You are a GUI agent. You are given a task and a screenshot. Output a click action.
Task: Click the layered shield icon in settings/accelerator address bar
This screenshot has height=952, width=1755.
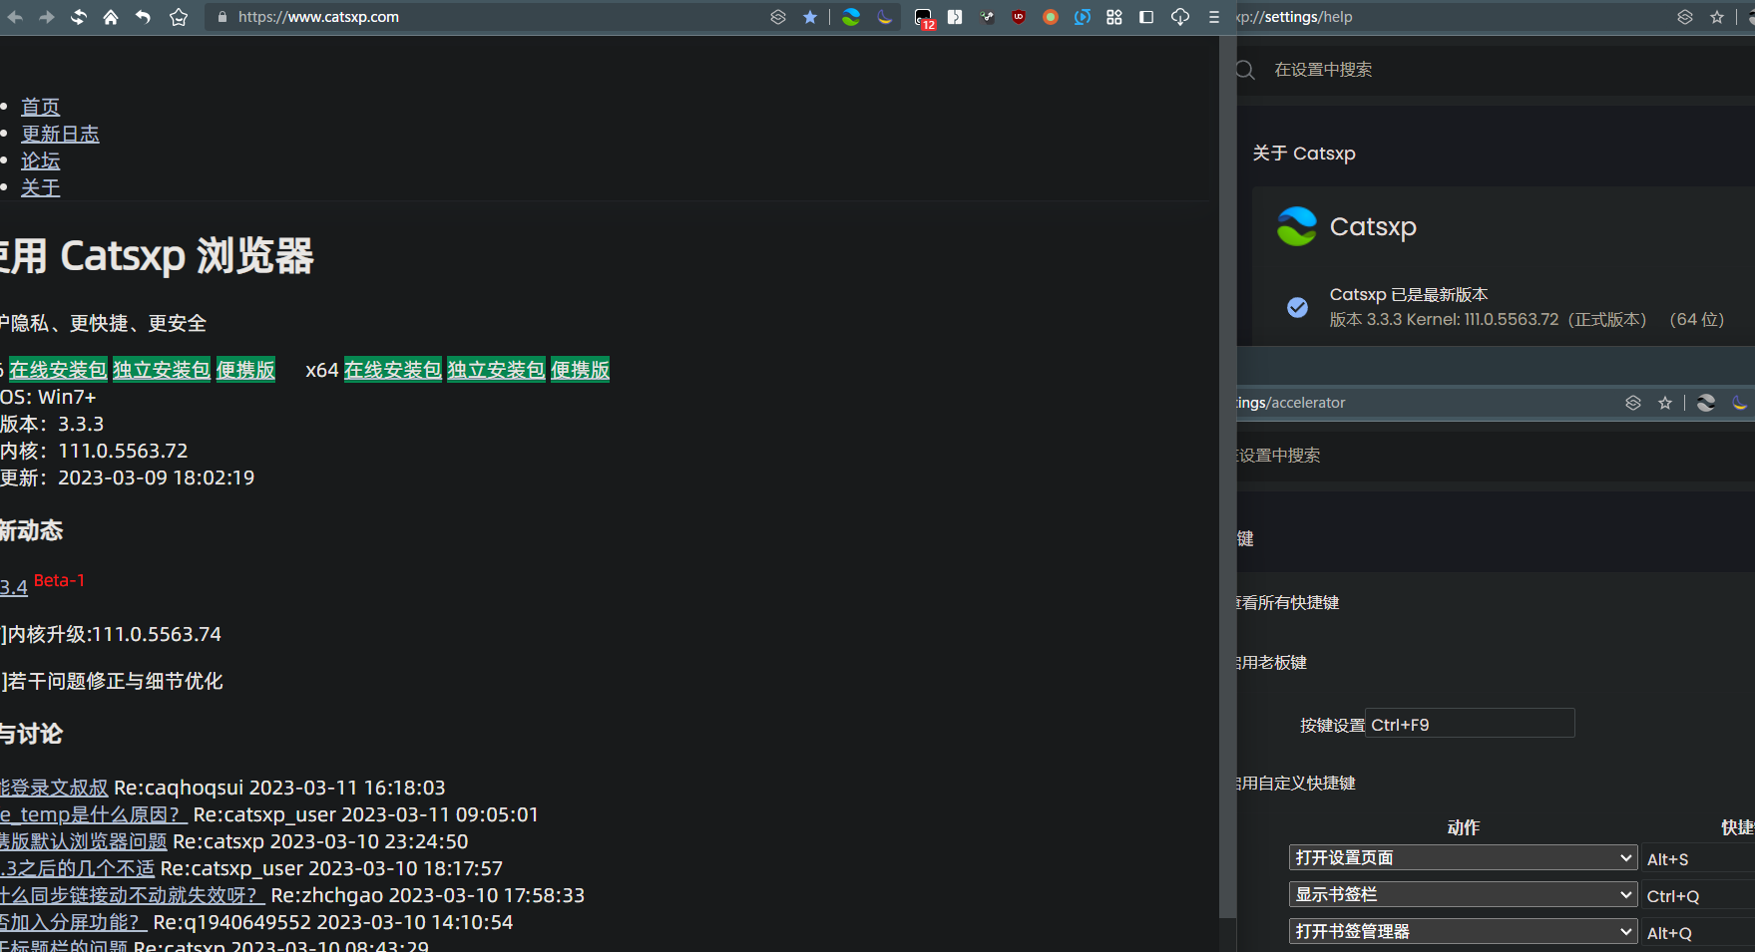pyautogui.click(x=1633, y=403)
